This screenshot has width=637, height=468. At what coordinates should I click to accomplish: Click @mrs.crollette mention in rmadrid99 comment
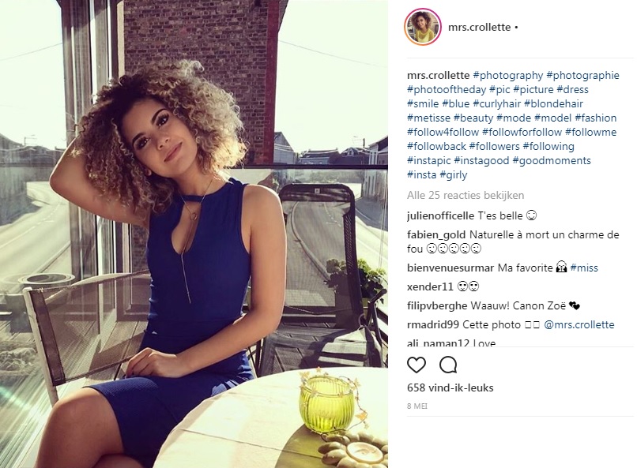click(579, 325)
